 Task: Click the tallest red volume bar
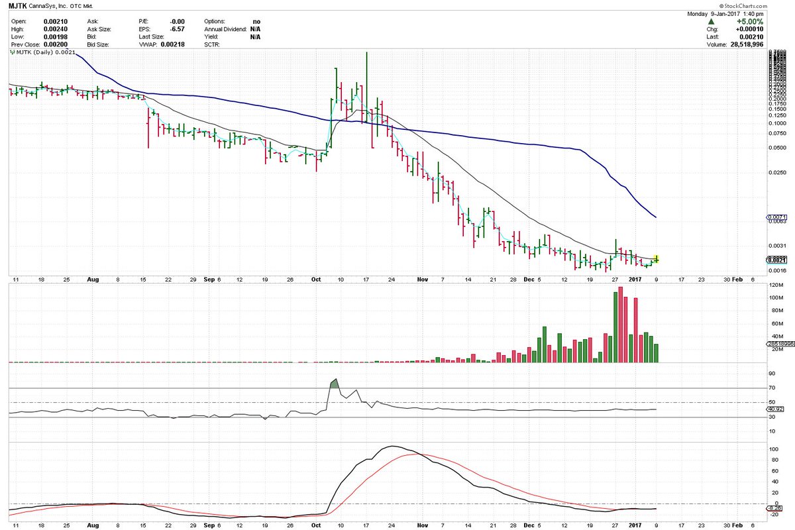(x=621, y=324)
